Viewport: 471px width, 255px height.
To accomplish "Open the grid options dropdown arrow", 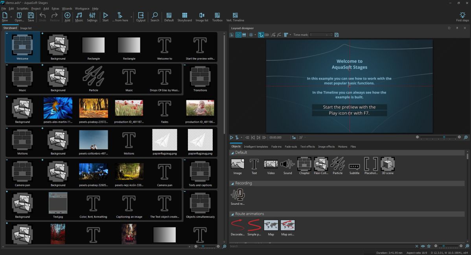I will [256, 35].
